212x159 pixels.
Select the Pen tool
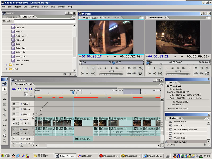pyautogui.click(x=5, y=130)
